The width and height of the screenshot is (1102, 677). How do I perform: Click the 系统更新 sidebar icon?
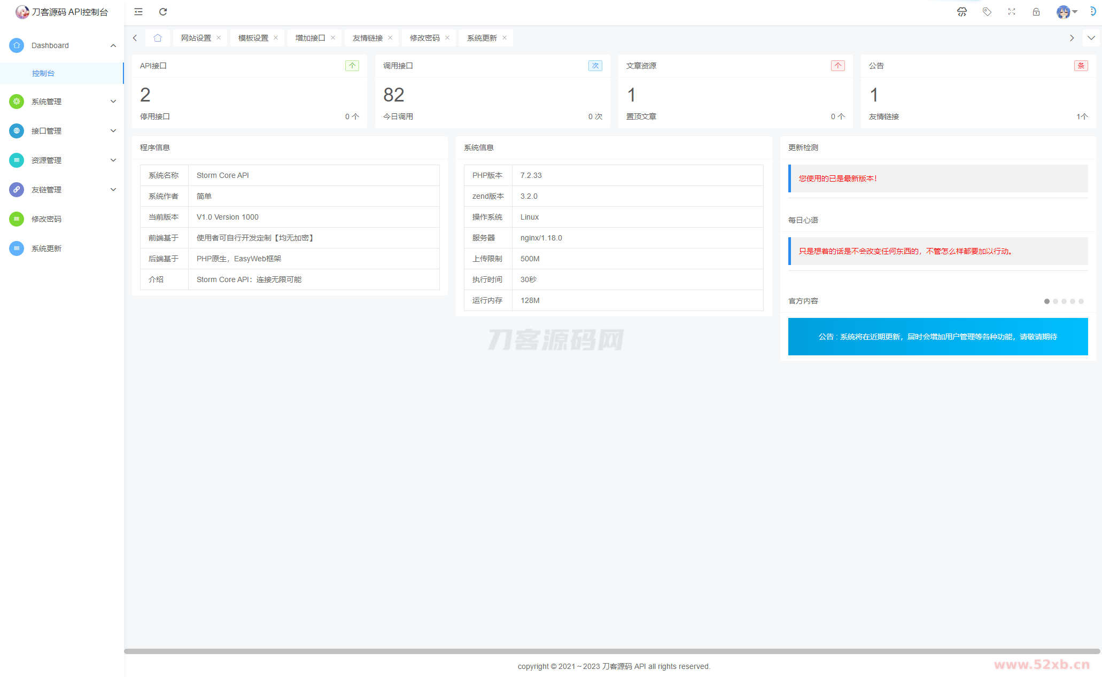[x=17, y=248]
